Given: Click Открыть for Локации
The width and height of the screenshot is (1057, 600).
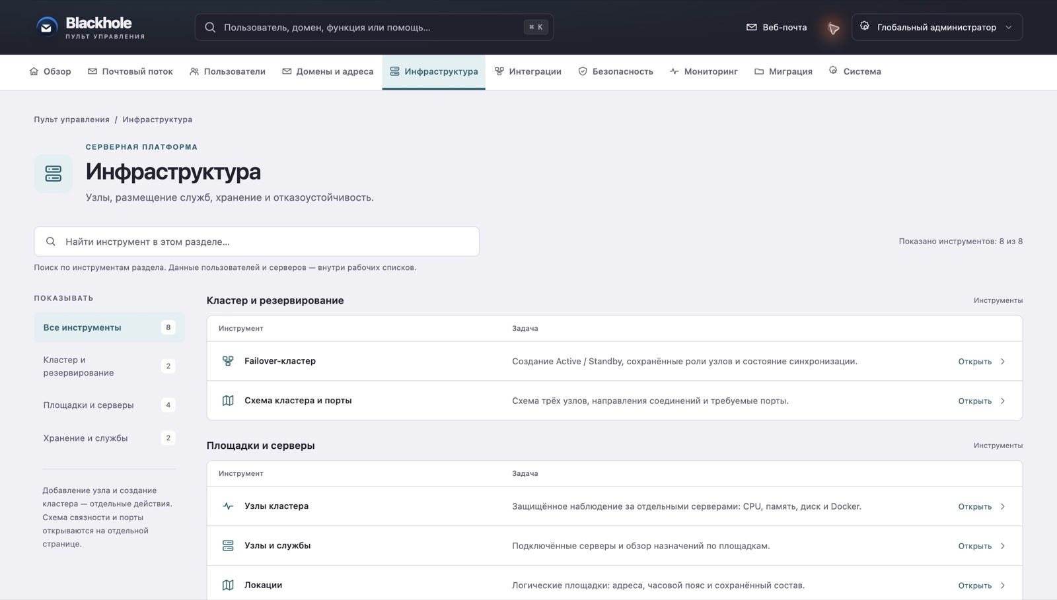Looking at the screenshot, I should click(x=974, y=585).
